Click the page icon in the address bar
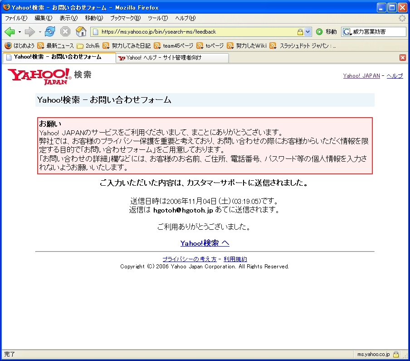The width and height of the screenshot is (410, 361). point(96,32)
